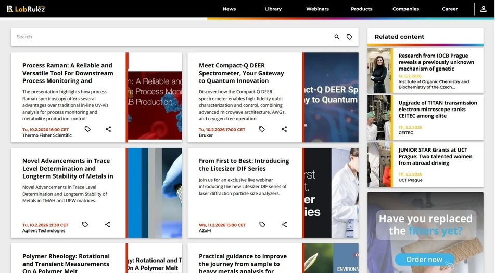Click the Order now ad button
The image size is (495, 273).
[424, 260]
